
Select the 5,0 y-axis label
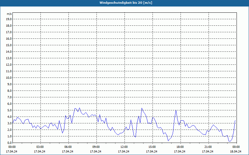click(x=9, y=110)
